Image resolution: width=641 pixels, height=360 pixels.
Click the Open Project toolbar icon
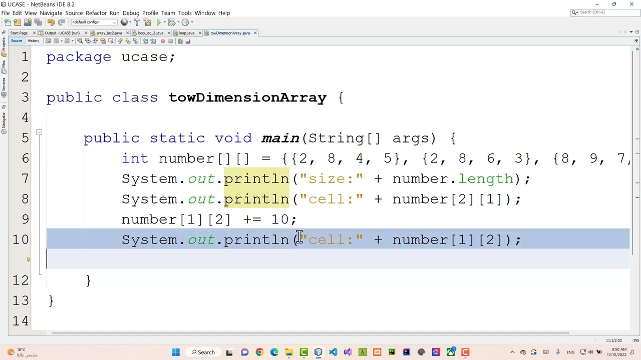click(x=28, y=22)
